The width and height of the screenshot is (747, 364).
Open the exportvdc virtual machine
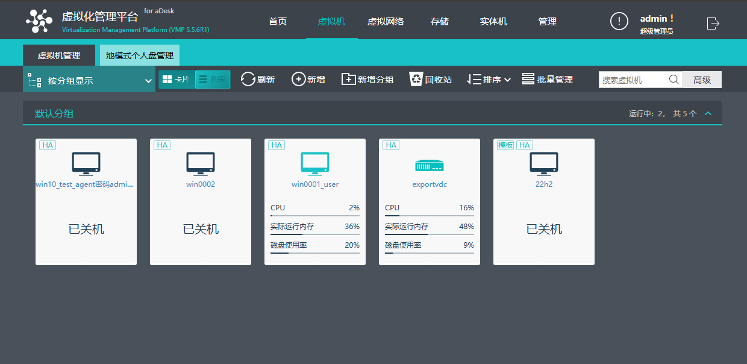tap(429, 184)
